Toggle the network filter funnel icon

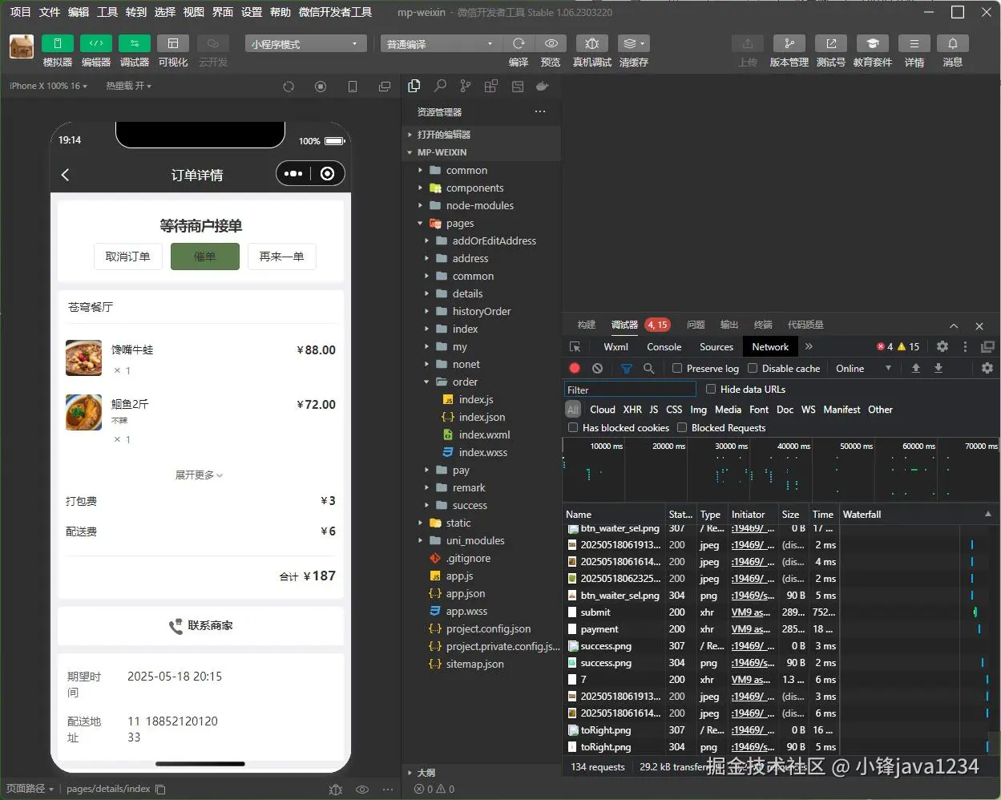[x=627, y=368]
